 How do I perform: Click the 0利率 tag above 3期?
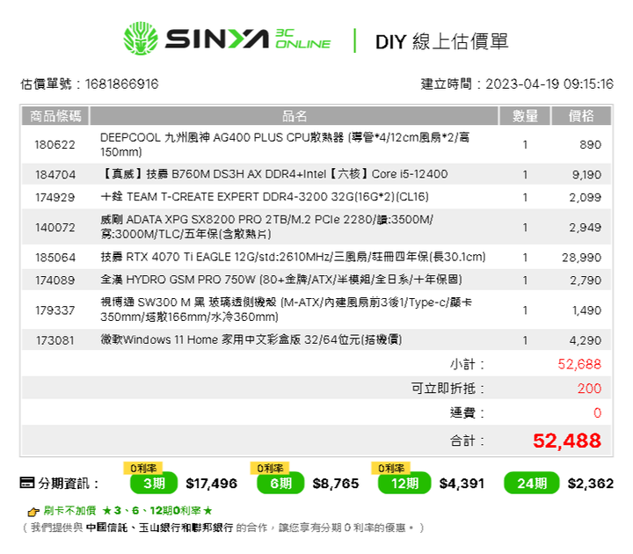click(143, 468)
